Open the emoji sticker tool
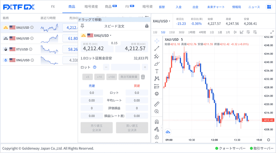 [x=157, y=94]
